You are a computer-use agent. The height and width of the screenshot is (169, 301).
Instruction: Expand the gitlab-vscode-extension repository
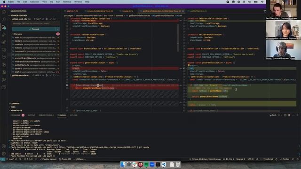click(10, 75)
